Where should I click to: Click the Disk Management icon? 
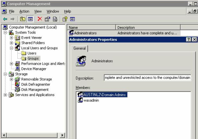pyautogui.click(x=17, y=89)
